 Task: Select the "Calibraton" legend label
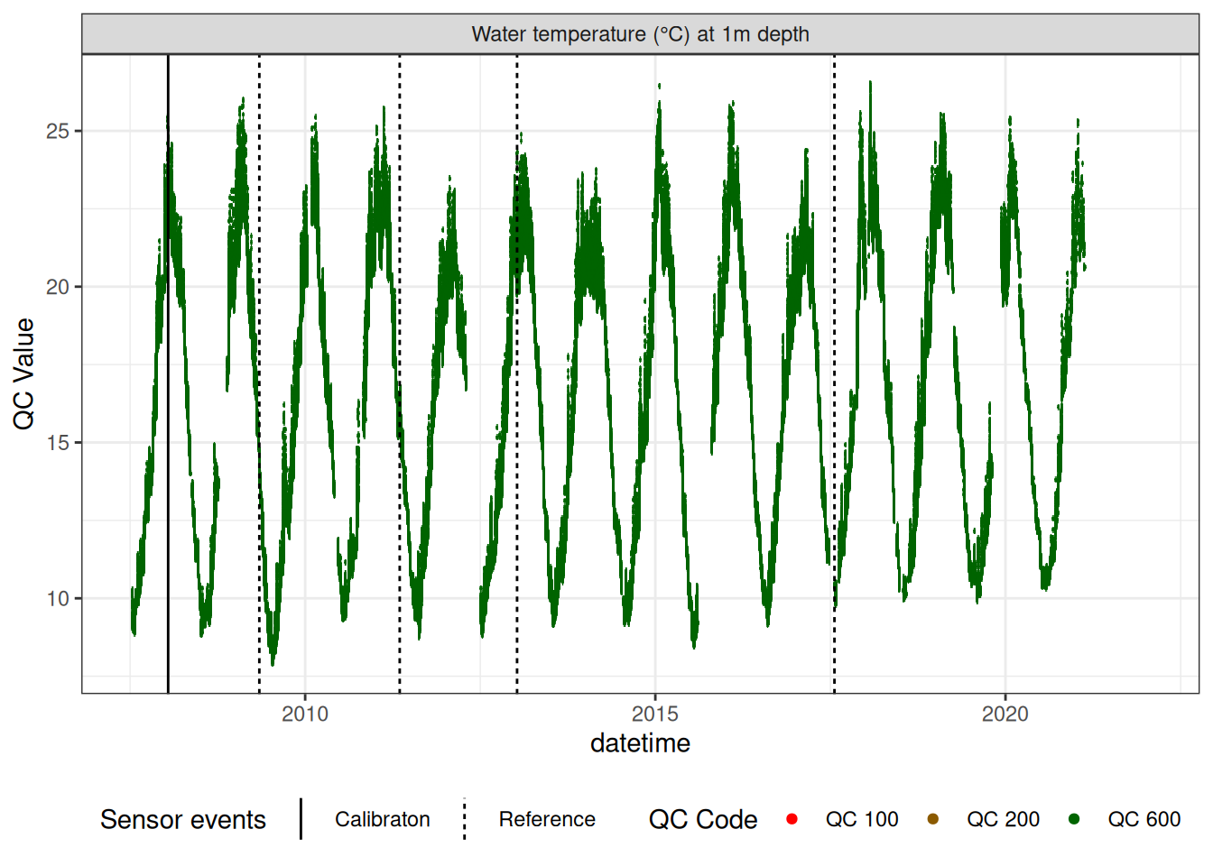[x=382, y=819]
